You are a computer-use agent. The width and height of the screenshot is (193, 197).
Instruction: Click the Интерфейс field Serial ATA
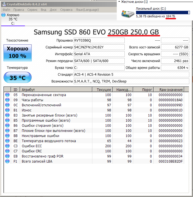pyautogui.click(x=99, y=54)
